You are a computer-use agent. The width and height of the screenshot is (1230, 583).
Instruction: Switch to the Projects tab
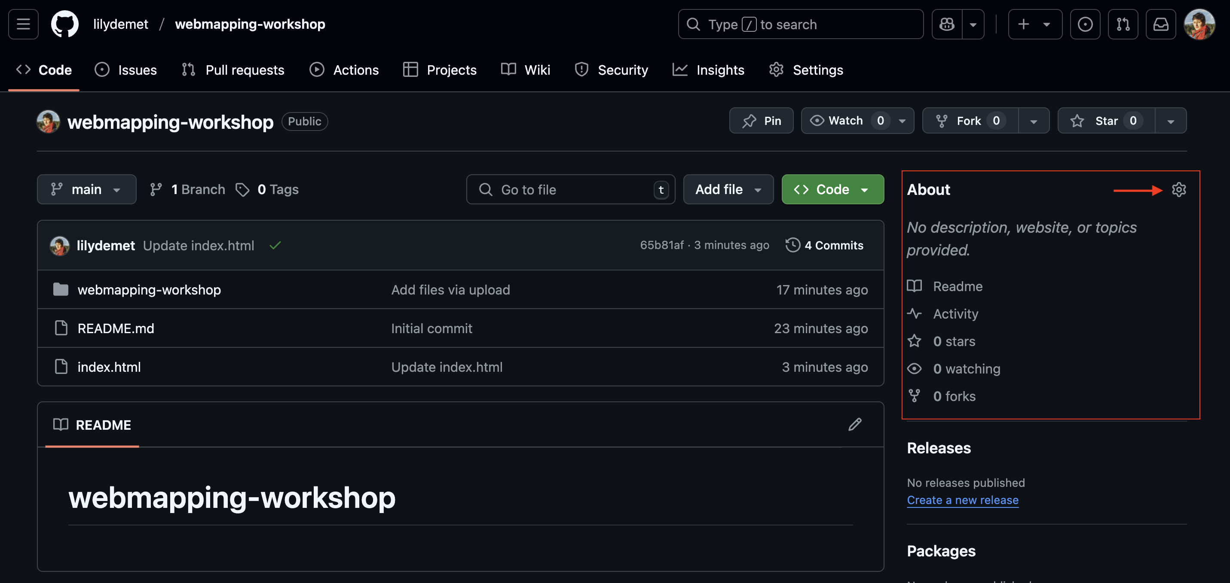coord(439,70)
